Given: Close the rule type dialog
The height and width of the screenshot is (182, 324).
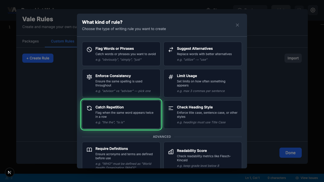Looking at the screenshot, I should click(x=237, y=25).
